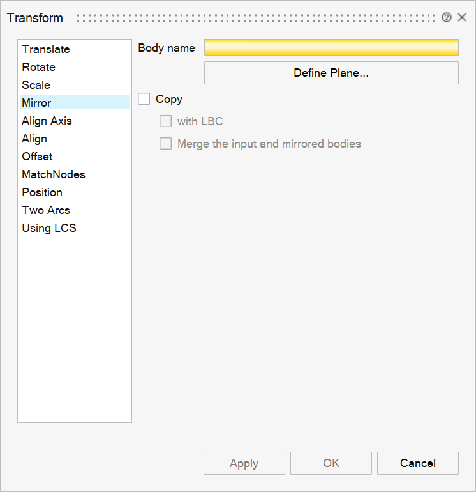Pick MatchNodes from the list
Viewport: 476px width, 492px height.
click(x=54, y=174)
